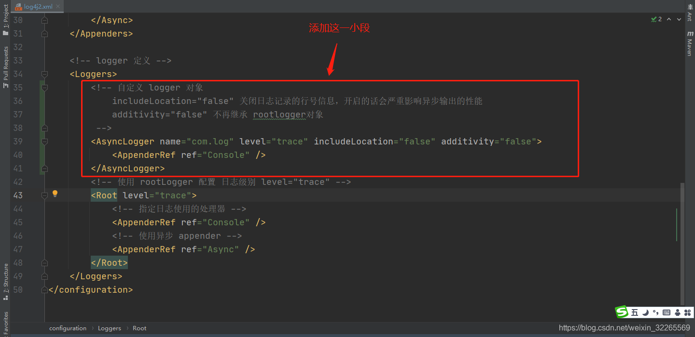Jump to previous highlighted problem arrow
This screenshot has height=337, width=695.
pos(668,19)
